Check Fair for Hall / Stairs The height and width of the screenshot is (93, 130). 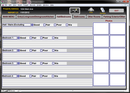pos(45,25)
